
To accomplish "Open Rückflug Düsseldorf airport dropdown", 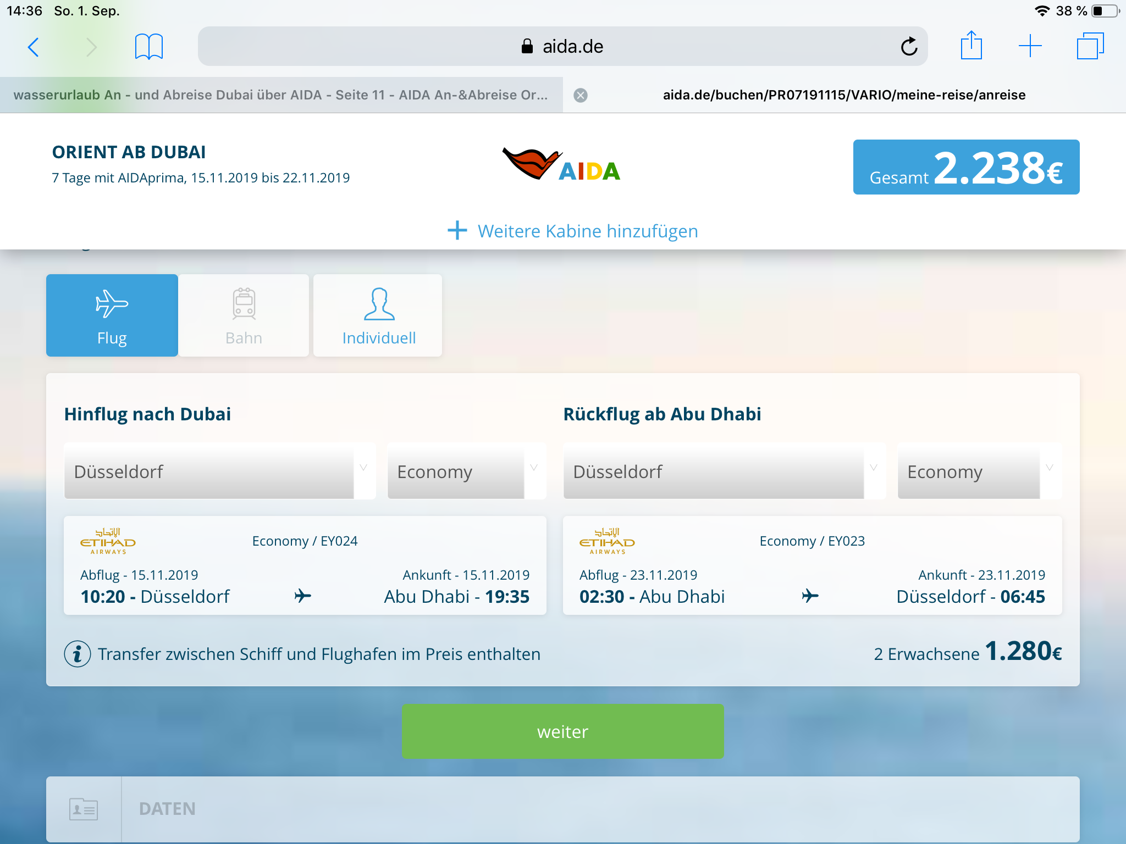I will (724, 471).
